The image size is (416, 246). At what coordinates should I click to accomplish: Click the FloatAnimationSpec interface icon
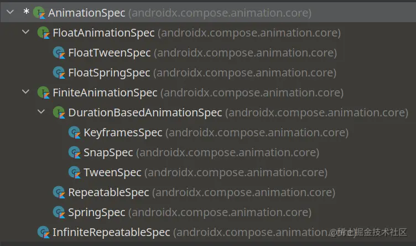(44, 33)
